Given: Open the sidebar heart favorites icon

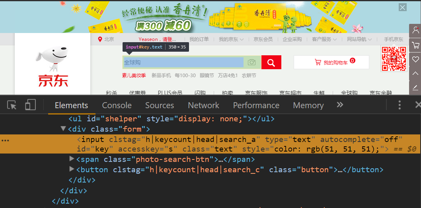Looking at the screenshot, I should [x=415, y=59].
